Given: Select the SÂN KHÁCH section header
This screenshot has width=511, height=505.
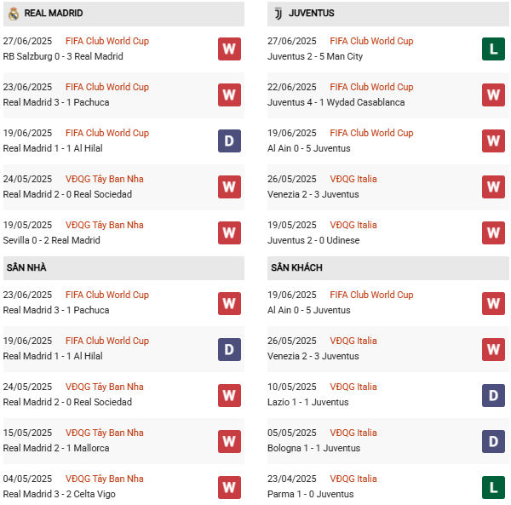Looking at the screenshot, I should [296, 267].
